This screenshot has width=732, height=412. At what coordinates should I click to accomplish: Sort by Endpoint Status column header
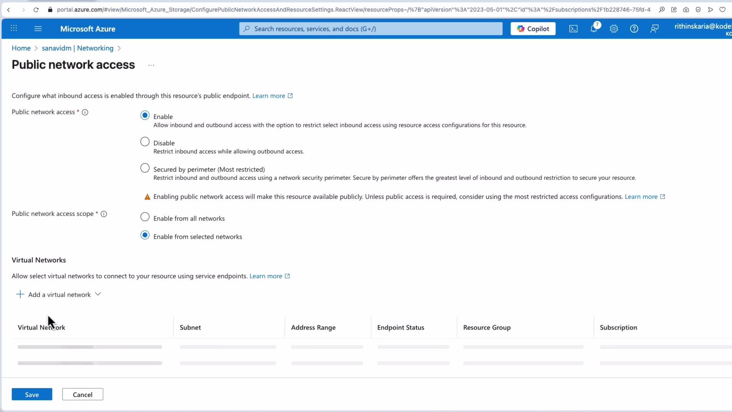pos(401,327)
